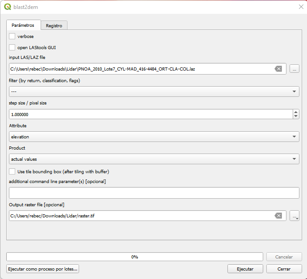Image resolution: width=307 pixels, height=279 pixels.
Task: Select the Parámetros tab
Action: tap(23, 25)
